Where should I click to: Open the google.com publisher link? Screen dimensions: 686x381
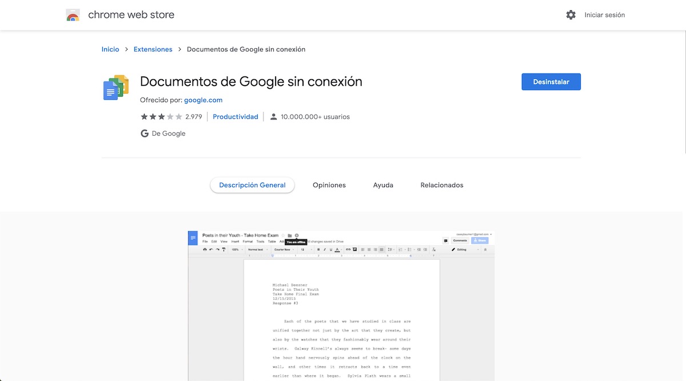pos(203,100)
